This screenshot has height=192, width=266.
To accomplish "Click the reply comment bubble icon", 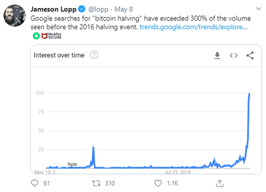I will (x=34, y=183).
